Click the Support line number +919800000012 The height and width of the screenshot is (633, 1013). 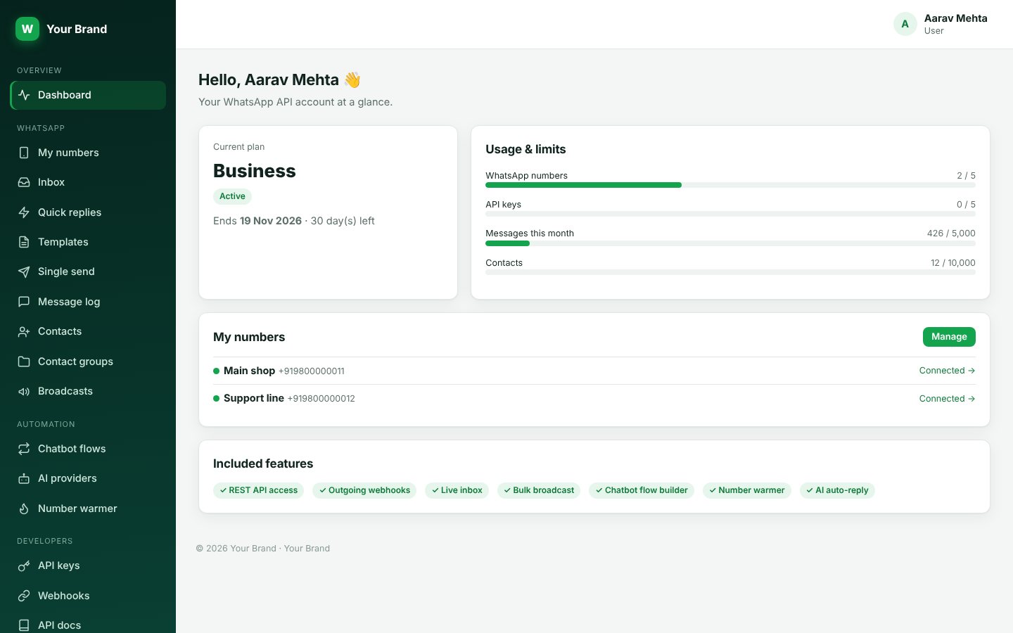coord(321,399)
